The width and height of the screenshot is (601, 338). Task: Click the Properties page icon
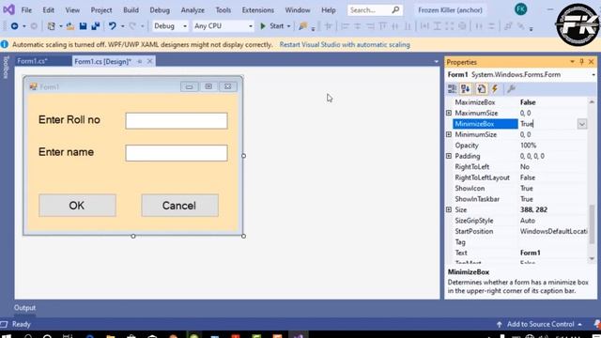[x=482, y=89]
